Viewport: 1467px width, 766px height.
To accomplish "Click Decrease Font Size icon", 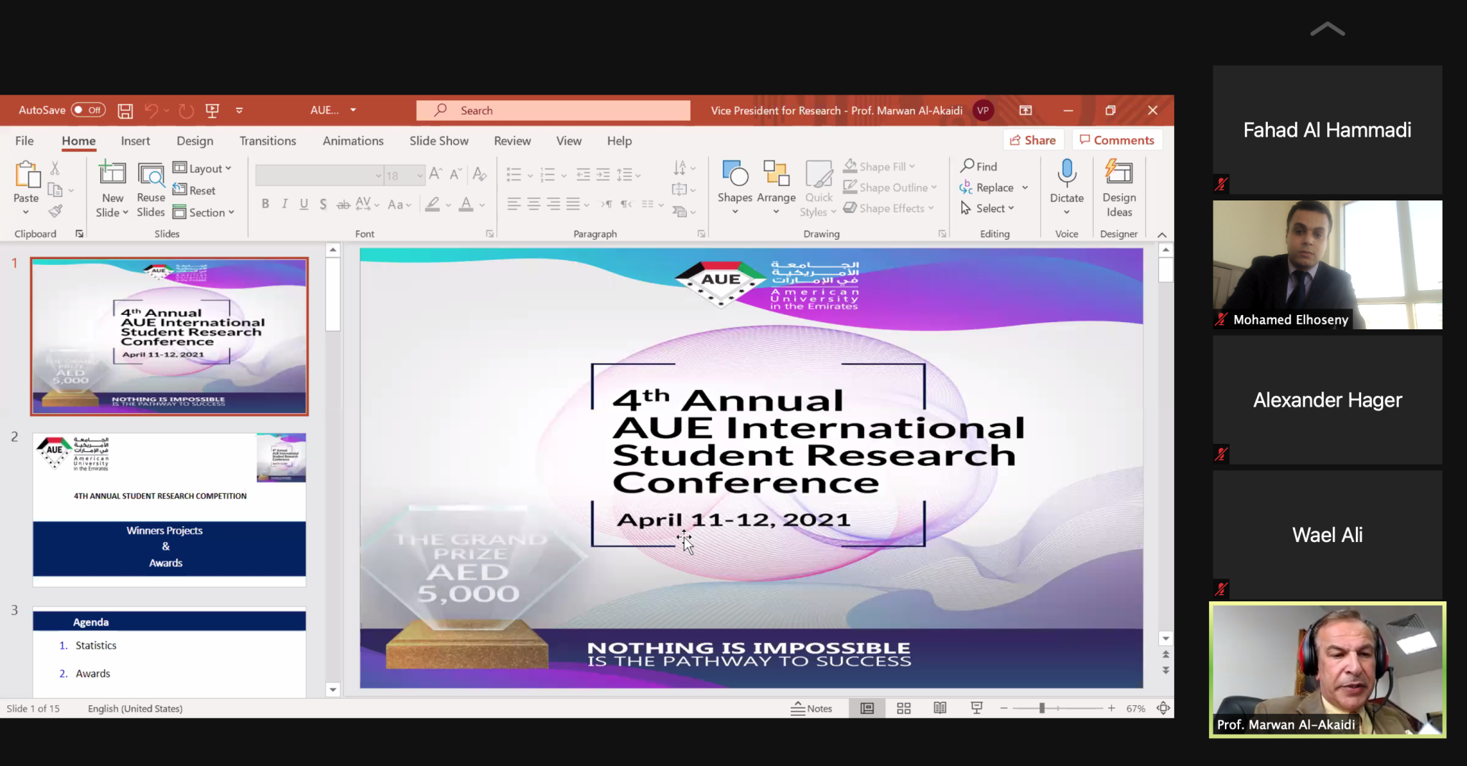I will [456, 174].
